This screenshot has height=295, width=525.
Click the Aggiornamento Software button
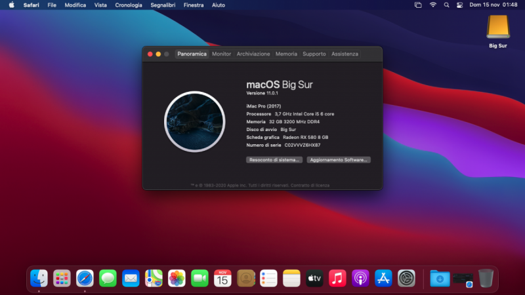(x=339, y=160)
